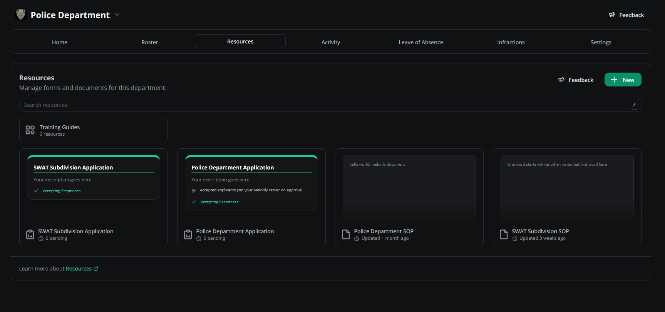Click the megaphone icon in top header
The height and width of the screenshot is (312, 665).
click(611, 15)
